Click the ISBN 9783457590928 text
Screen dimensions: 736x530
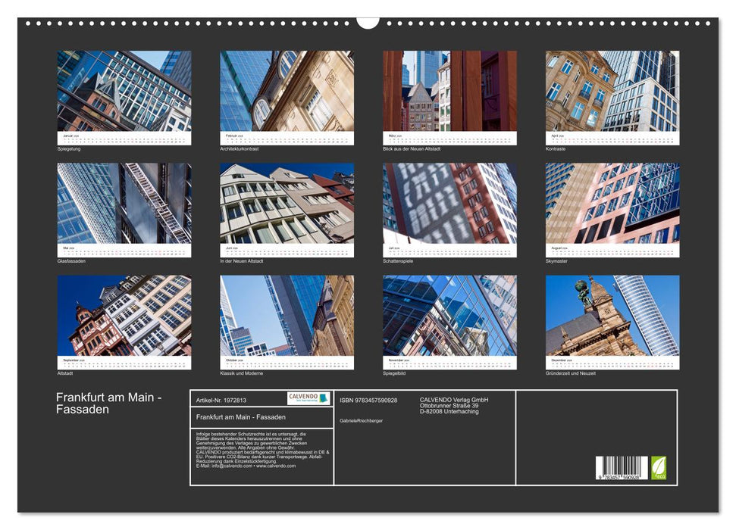pyautogui.click(x=368, y=400)
